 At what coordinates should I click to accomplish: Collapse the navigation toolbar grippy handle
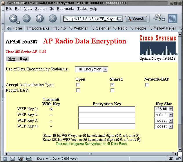[3, 18]
